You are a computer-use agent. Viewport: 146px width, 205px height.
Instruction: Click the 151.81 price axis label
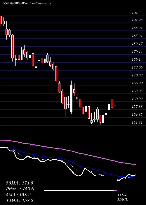137,122
